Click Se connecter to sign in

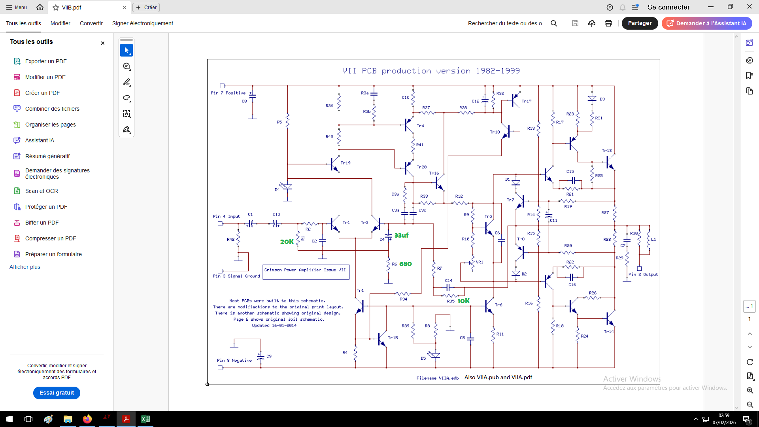pos(668,7)
